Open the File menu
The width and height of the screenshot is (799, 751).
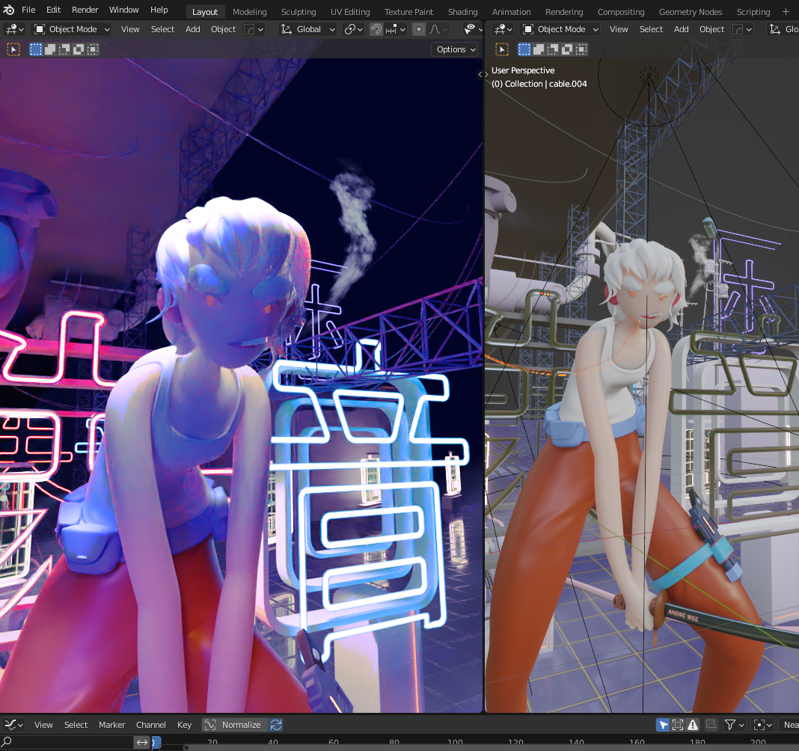(28, 10)
